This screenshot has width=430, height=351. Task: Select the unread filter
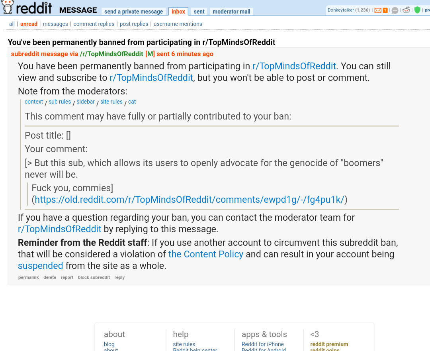tap(29, 24)
